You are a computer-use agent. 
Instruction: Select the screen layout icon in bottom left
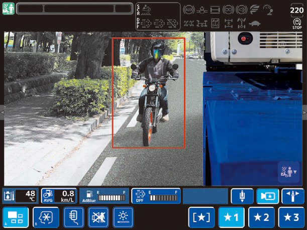tap(16, 217)
